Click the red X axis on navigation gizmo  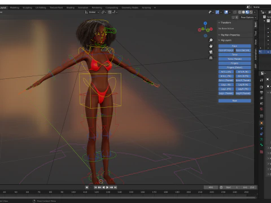211,29
